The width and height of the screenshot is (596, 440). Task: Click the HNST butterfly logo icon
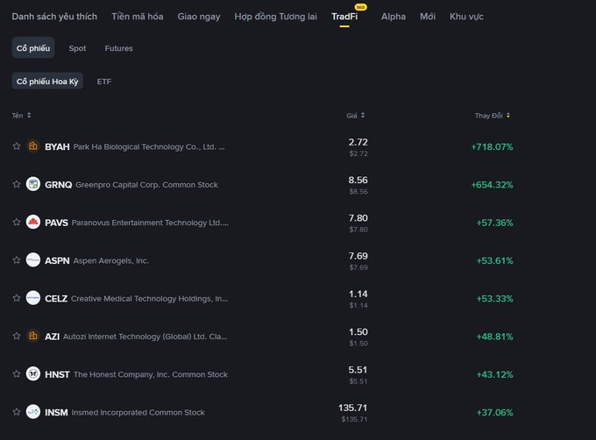(x=33, y=374)
